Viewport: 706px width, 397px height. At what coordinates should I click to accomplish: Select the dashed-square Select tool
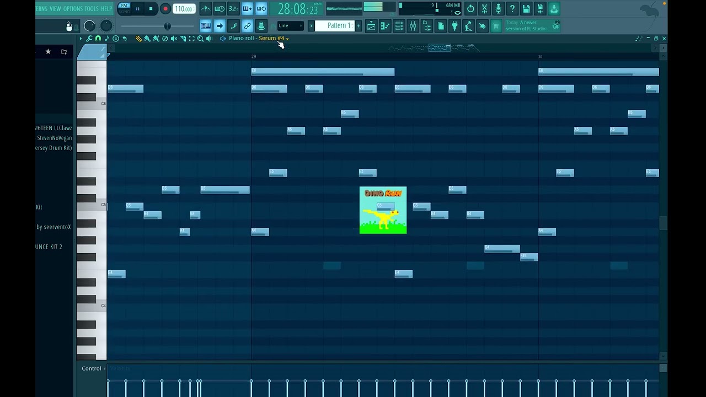point(191,39)
